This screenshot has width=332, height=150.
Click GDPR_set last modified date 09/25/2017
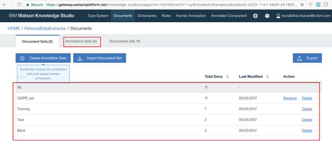(248, 98)
